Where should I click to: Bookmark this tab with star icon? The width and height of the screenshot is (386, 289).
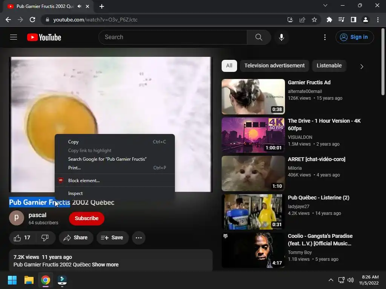pos(314,20)
